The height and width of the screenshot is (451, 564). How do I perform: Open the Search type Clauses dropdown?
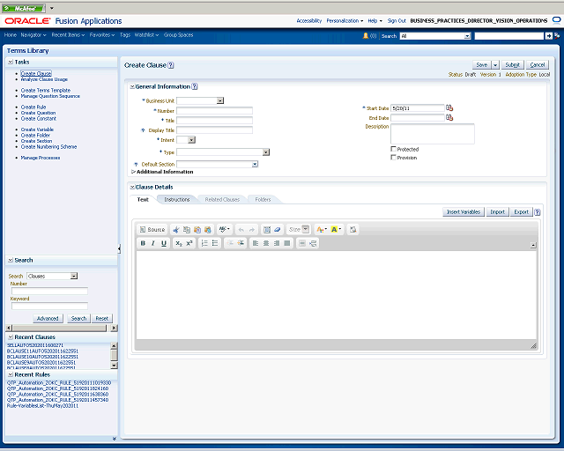74,276
